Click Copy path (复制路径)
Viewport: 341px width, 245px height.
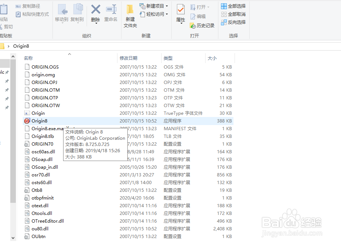pyautogui.click(x=28, y=6)
